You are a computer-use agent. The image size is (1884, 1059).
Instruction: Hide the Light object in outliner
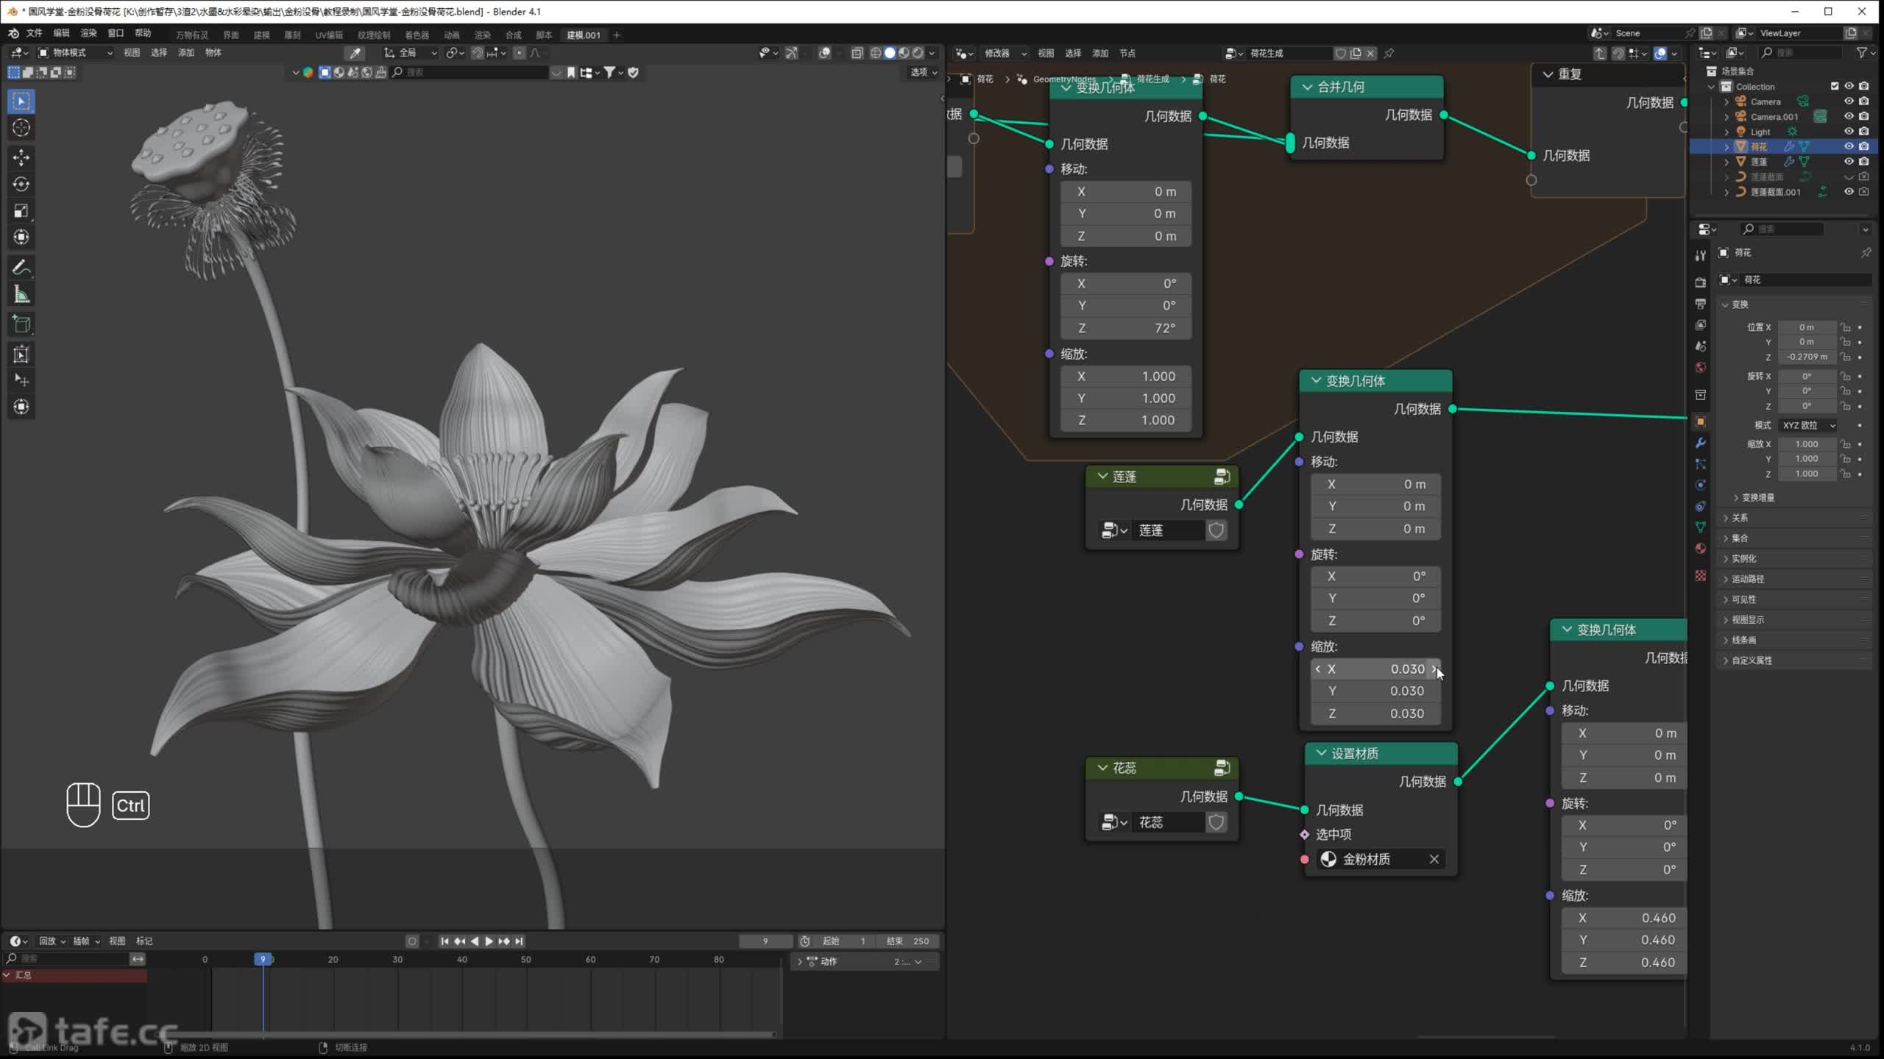[x=1848, y=132]
